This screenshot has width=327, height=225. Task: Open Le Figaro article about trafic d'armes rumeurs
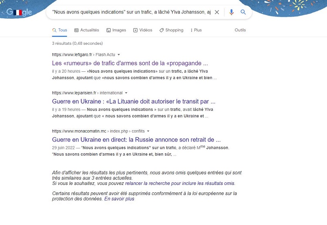(130, 63)
